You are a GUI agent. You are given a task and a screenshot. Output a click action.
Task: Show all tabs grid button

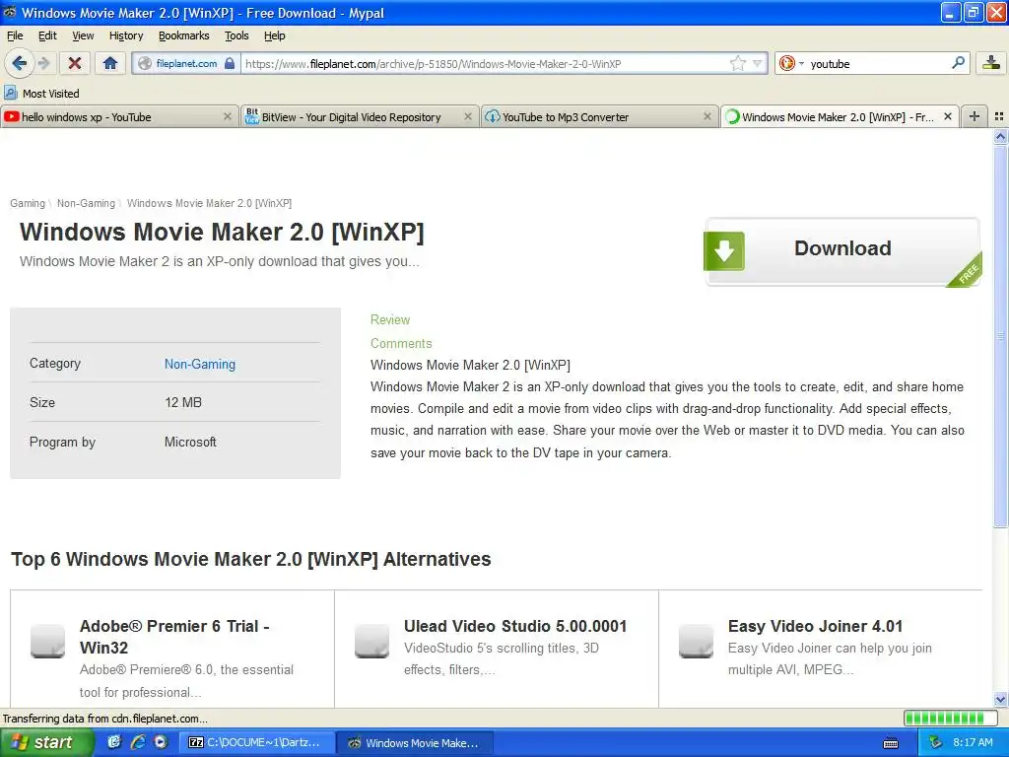click(x=999, y=116)
